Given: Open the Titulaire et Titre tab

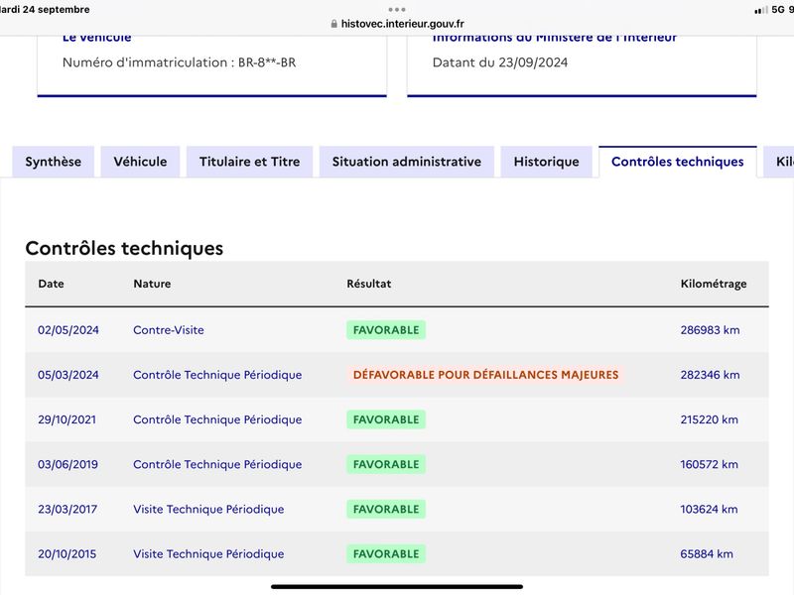Looking at the screenshot, I should (250, 162).
